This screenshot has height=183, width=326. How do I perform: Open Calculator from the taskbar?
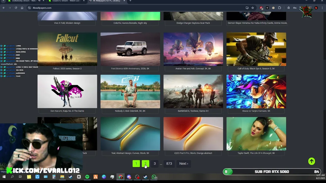[x=54, y=177]
